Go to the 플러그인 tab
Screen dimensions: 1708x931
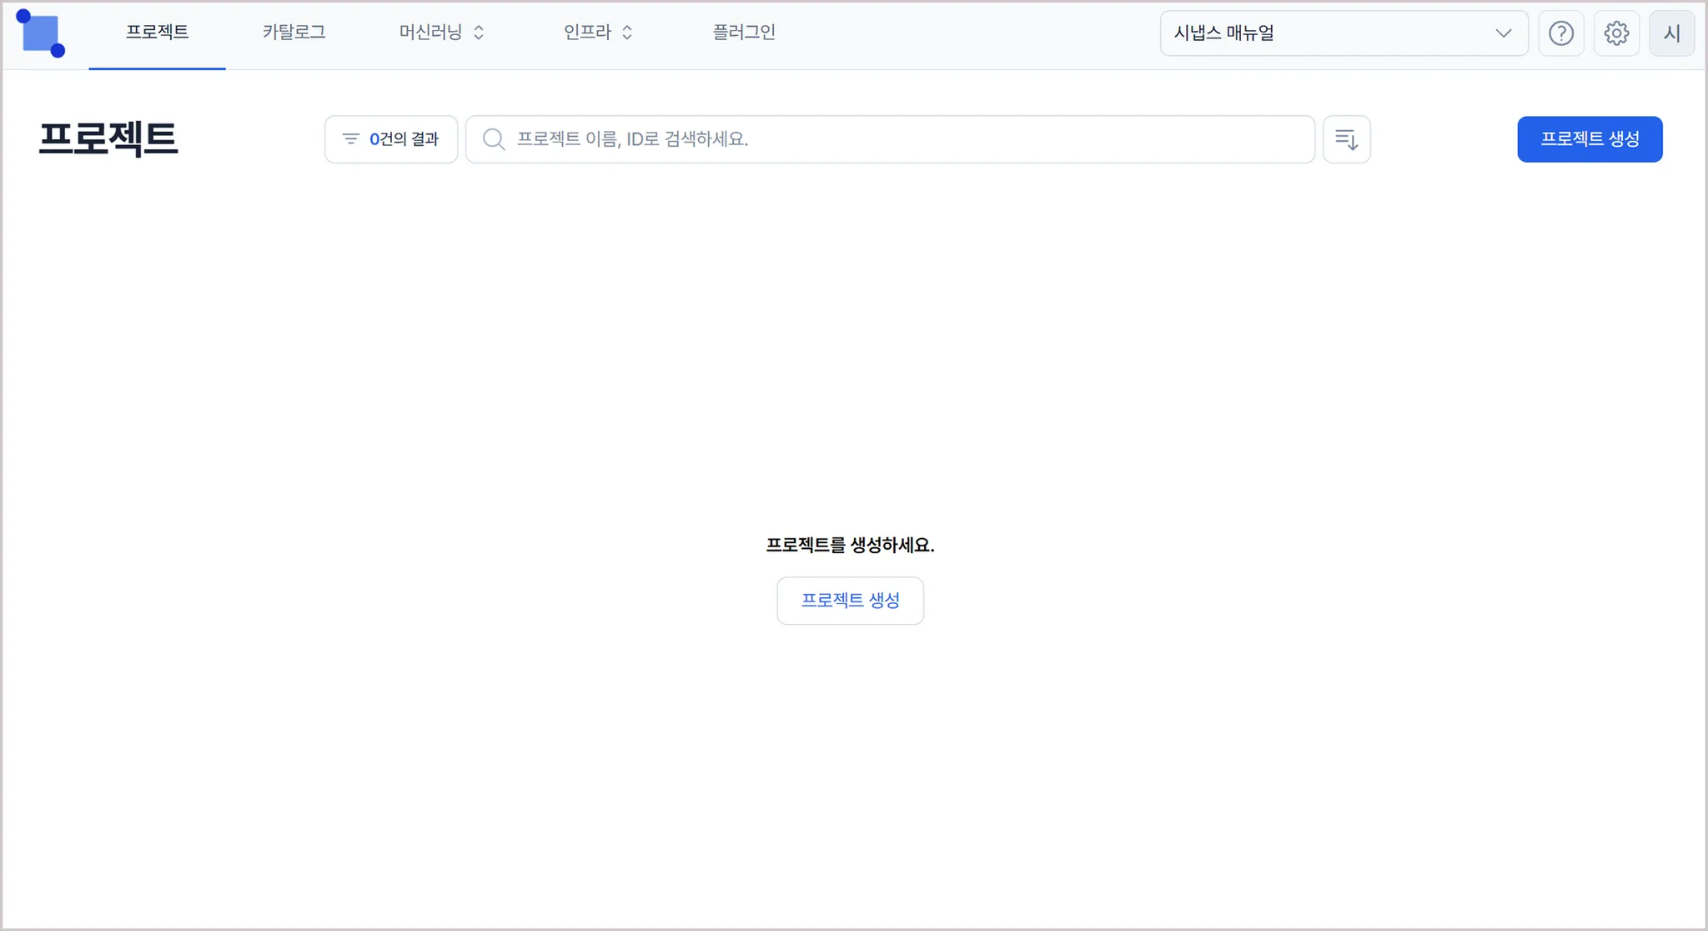click(x=744, y=33)
